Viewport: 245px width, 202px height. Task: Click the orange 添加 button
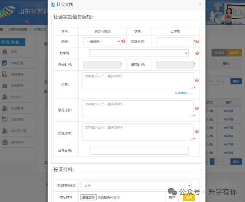(234, 53)
